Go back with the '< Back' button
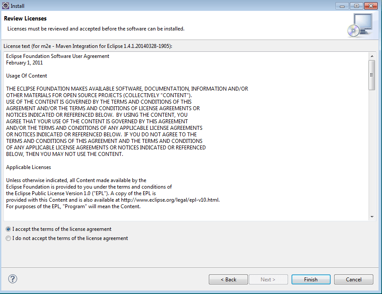Viewport: 382px width, 294px height. (x=228, y=279)
